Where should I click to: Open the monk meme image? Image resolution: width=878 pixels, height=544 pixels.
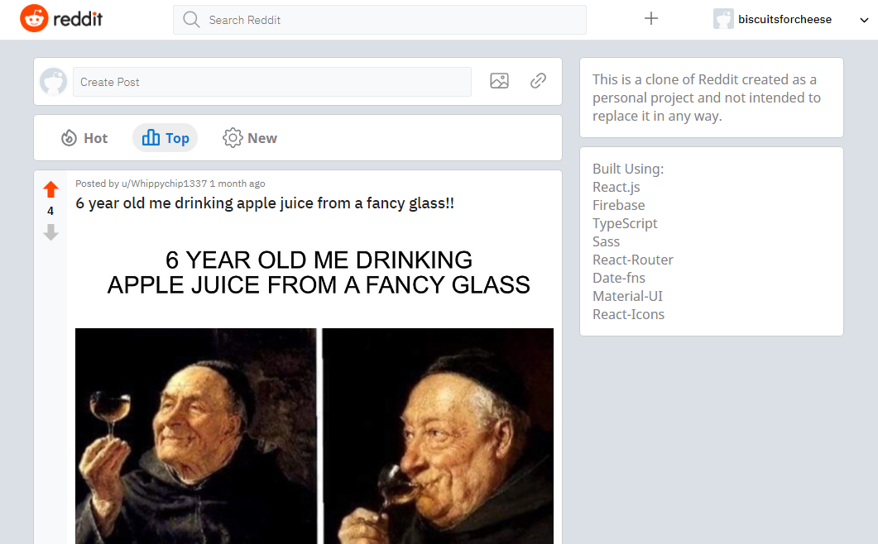[314, 386]
